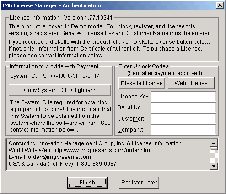Click the contact info scrollbar up arrow
The width and height of the screenshot is (226, 194).
[x=214, y=143]
